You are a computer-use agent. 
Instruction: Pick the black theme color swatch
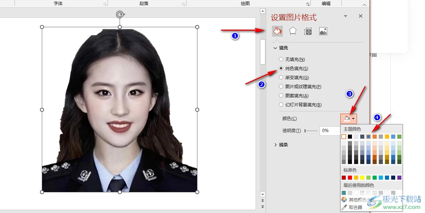pos(350,137)
